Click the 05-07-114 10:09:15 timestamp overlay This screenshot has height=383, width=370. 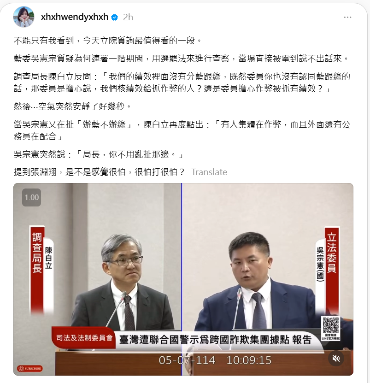(215, 360)
